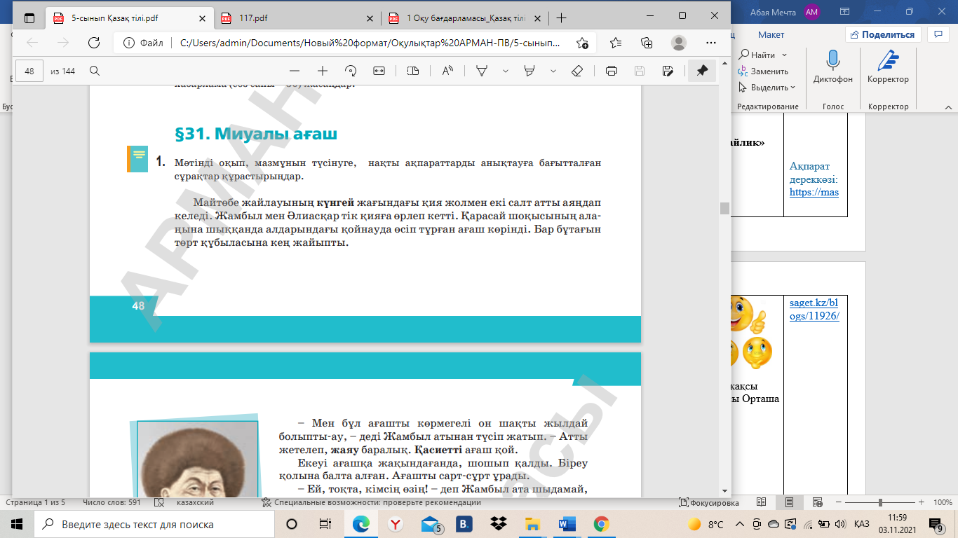Click the Поделиться button
This screenshot has height=538, width=958.
[x=883, y=34]
